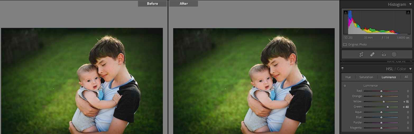The height and width of the screenshot is (134, 414).
Task: Click the Yellow slider label
Action: tap(357, 102)
